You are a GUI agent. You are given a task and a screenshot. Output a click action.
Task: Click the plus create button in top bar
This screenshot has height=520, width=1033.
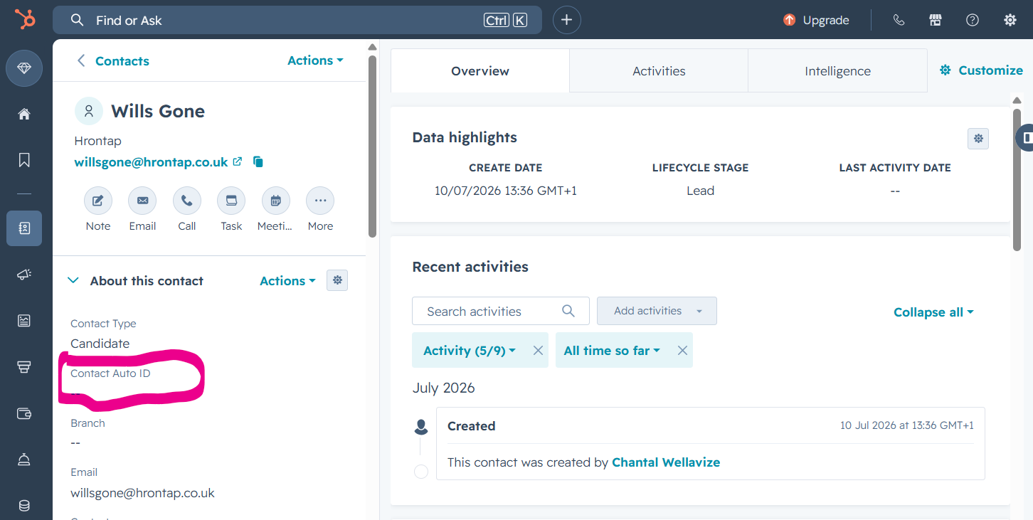point(566,20)
